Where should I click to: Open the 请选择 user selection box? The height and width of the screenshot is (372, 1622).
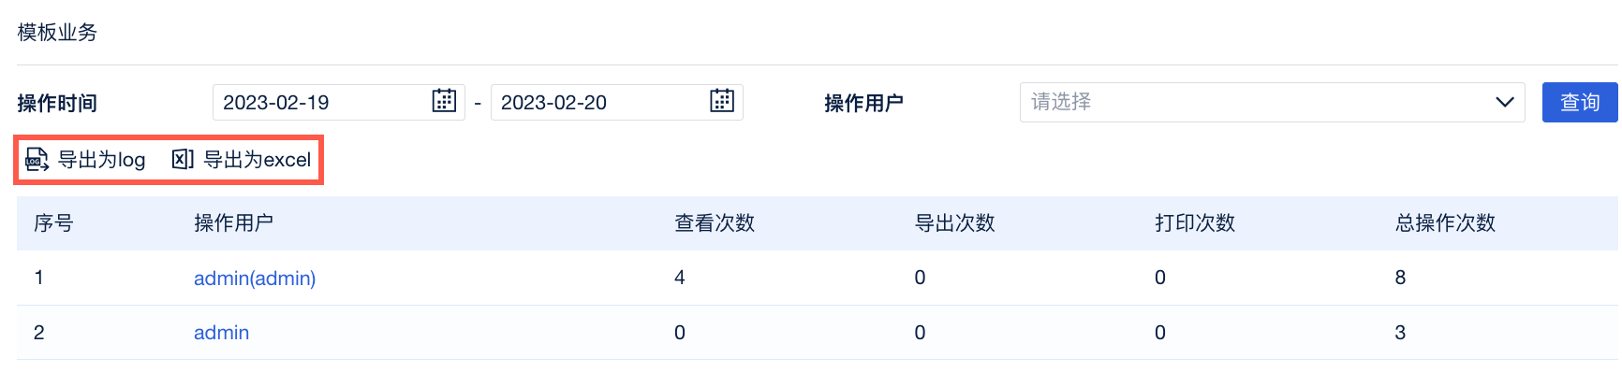click(x=1273, y=102)
